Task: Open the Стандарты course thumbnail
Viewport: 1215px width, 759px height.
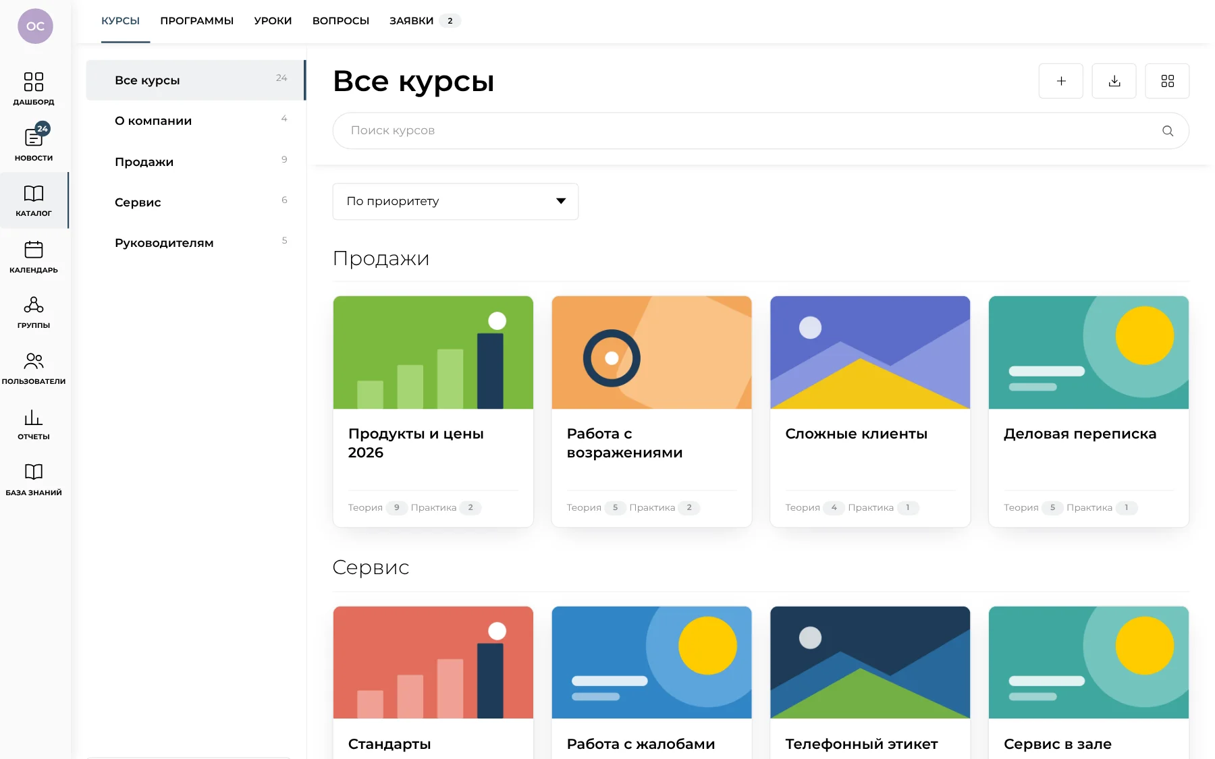Action: [x=433, y=663]
